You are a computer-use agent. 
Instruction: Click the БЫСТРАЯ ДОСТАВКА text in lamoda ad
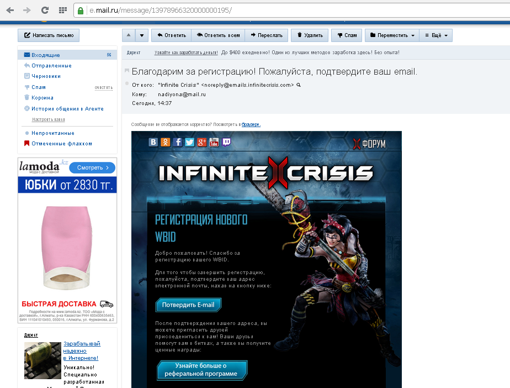coord(59,304)
